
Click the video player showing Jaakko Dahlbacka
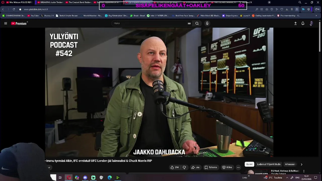click(159, 92)
